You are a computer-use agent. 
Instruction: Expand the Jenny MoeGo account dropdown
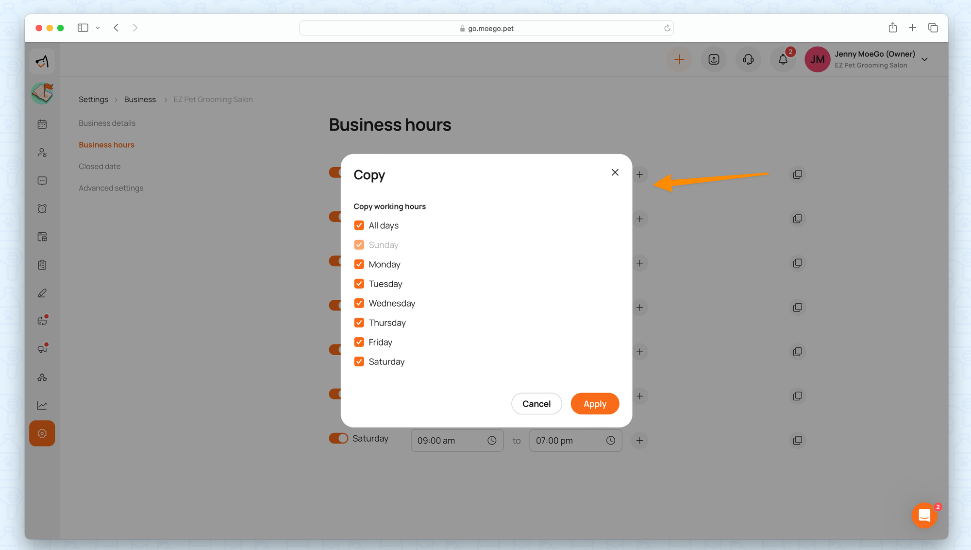point(924,59)
